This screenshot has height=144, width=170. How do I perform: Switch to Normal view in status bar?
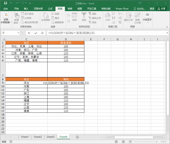coord(116,142)
